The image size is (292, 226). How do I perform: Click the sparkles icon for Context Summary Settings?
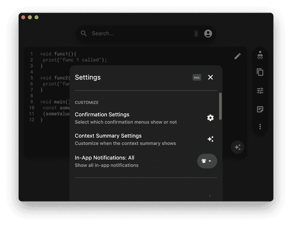(x=210, y=139)
